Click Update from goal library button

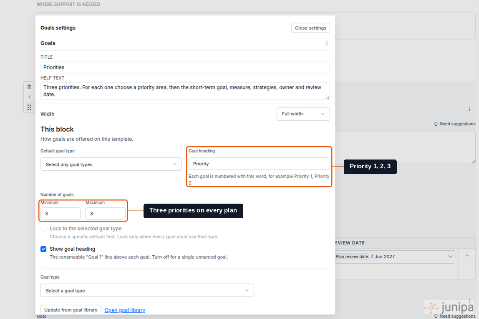pos(71,310)
